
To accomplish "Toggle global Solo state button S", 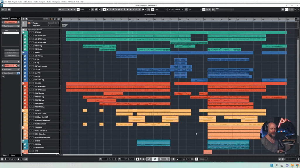I will (63, 10).
